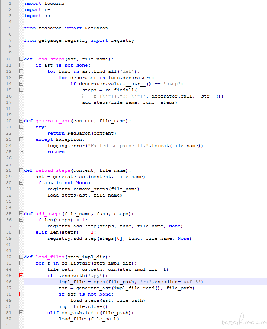The image size is (267, 329).
Task: Click 'if len(steps) > 1:' on line 36
Action: (61, 220)
